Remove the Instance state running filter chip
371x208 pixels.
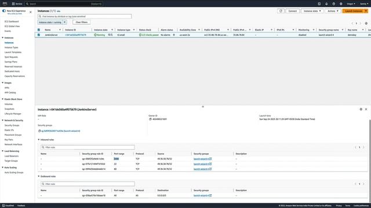tap(64, 22)
